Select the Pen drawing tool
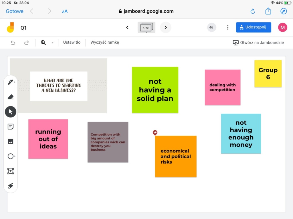 click(x=11, y=82)
